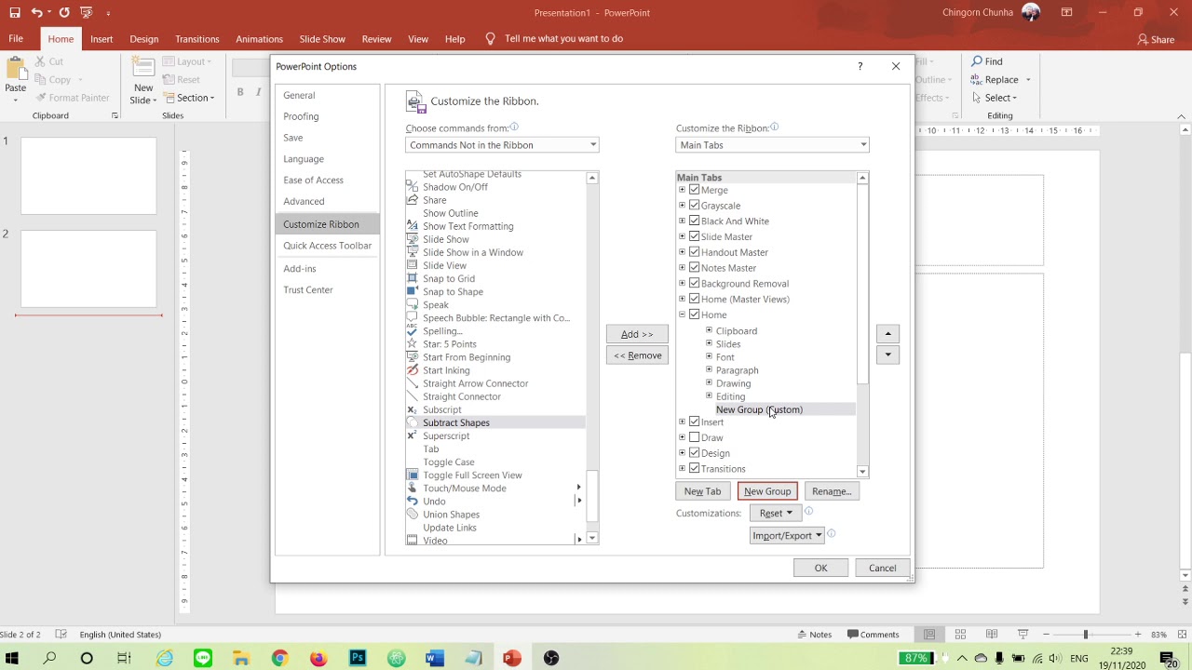Toggle the Transitions tab checkbox
The width and height of the screenshot is (1192, 670).
pos(694,468)
